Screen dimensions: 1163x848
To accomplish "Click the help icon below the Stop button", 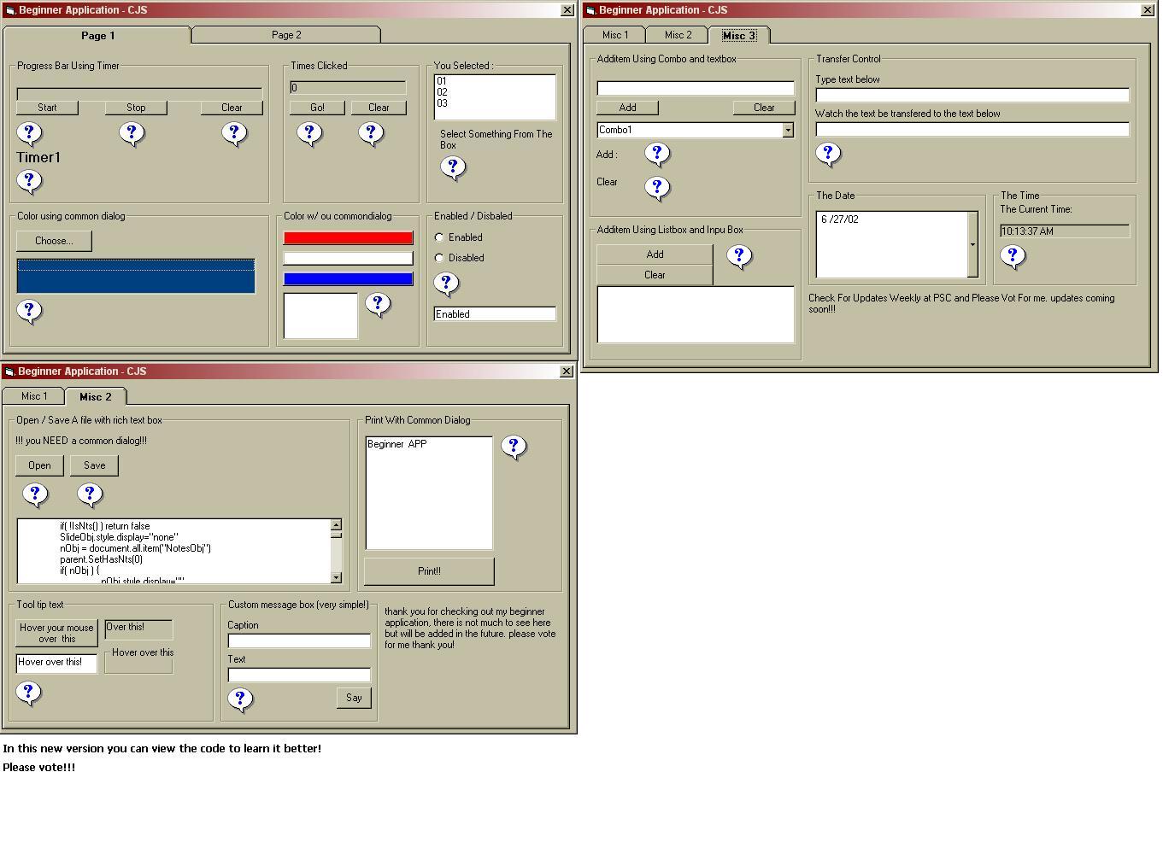I will (132, 133).
